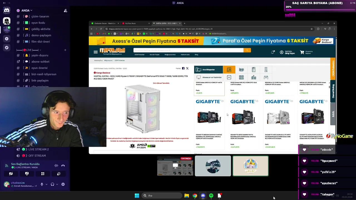Click the Add a Server plus icon
This screenshot has height=200, width=356.
7,39
